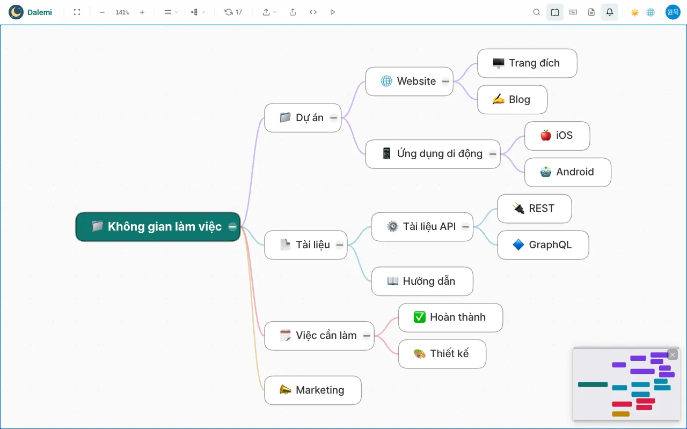Click the Dalemi brand name text

tap(40, 12)
